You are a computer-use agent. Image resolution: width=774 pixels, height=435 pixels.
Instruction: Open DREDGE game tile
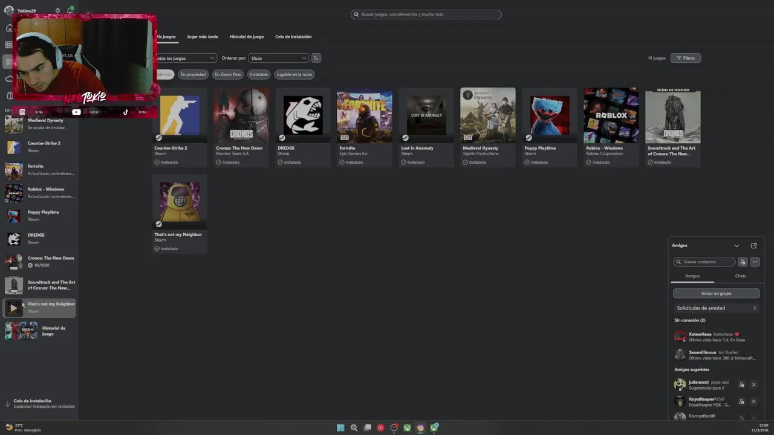tap(303, 127)
